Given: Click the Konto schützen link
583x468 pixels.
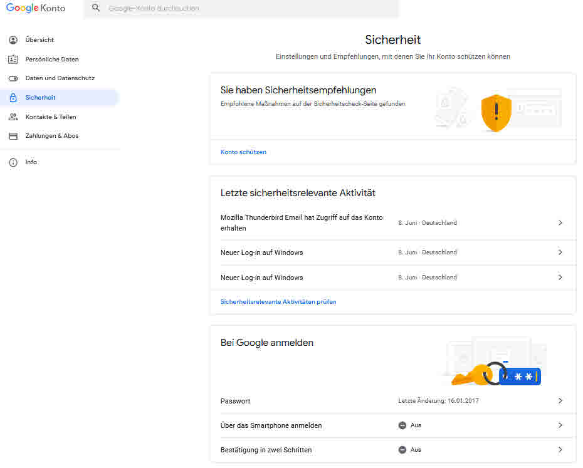Looking at the screenshot, I should click(243, 152).
